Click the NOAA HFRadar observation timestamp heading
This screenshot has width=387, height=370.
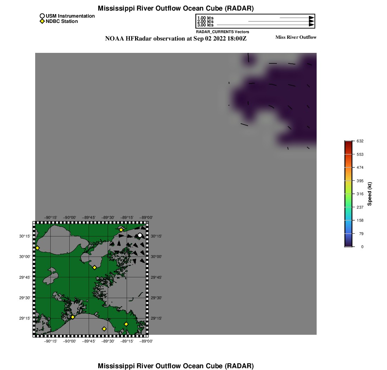[176, 39]
